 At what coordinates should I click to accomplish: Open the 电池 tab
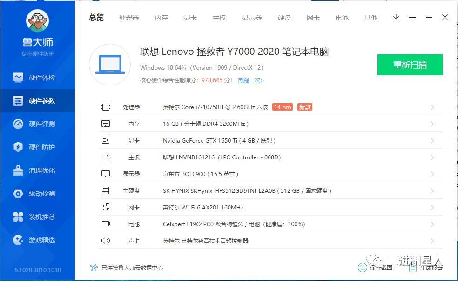pyautogui.click(x=342, y=18)
